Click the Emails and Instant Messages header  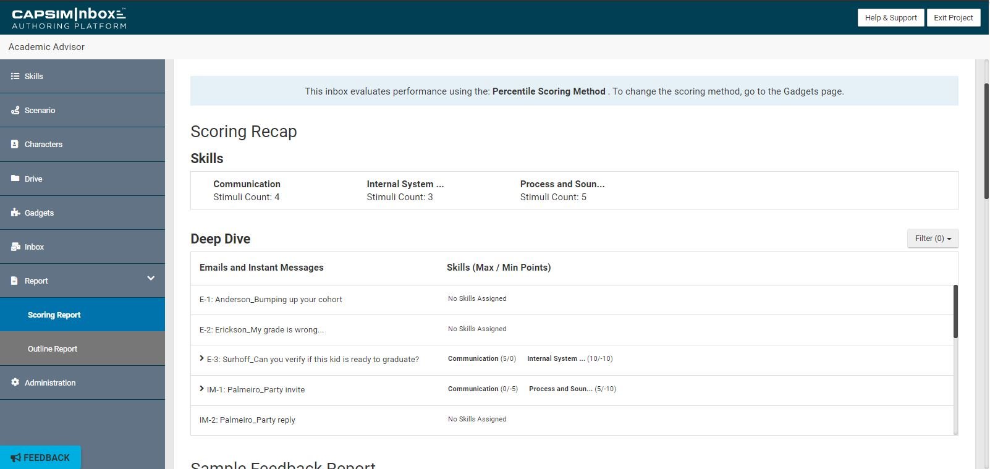[x=261, y=268]
